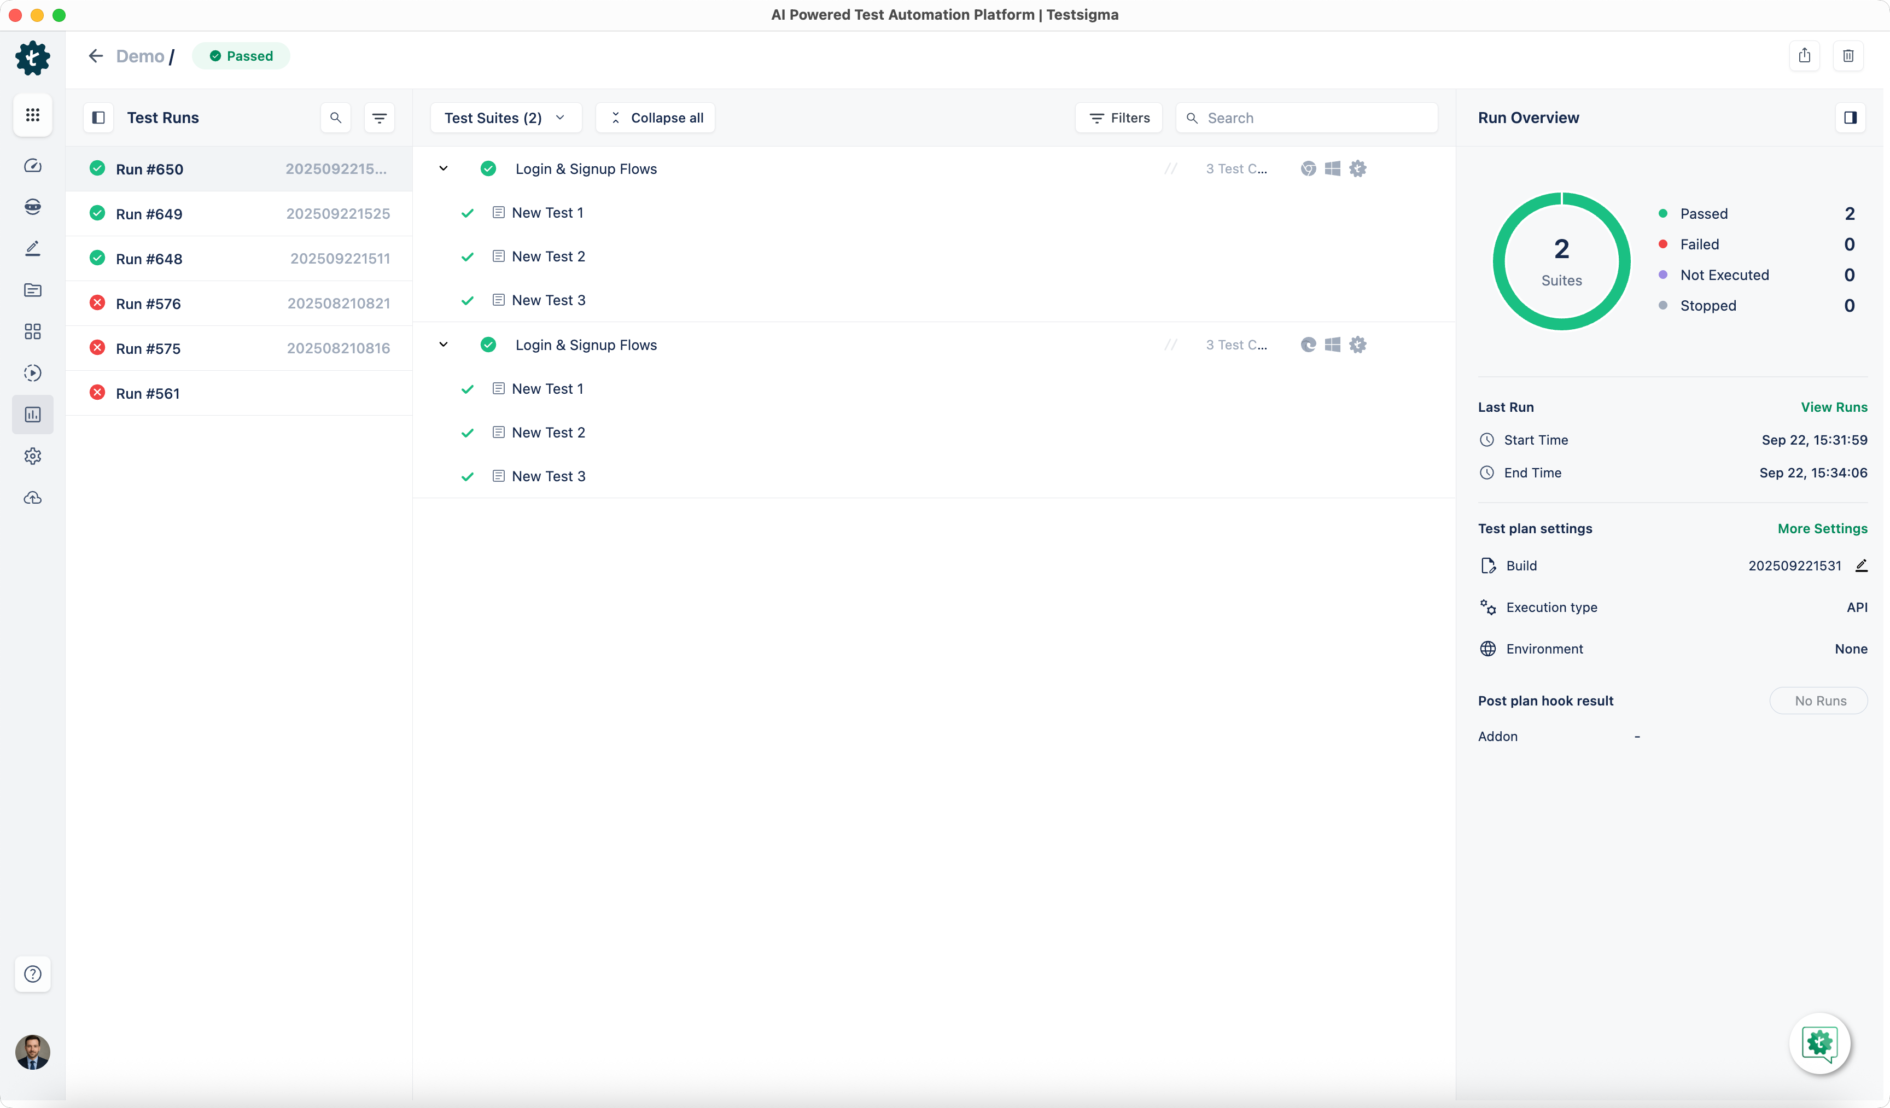
Task: Click the trash delete icon
Action: 1848,56
